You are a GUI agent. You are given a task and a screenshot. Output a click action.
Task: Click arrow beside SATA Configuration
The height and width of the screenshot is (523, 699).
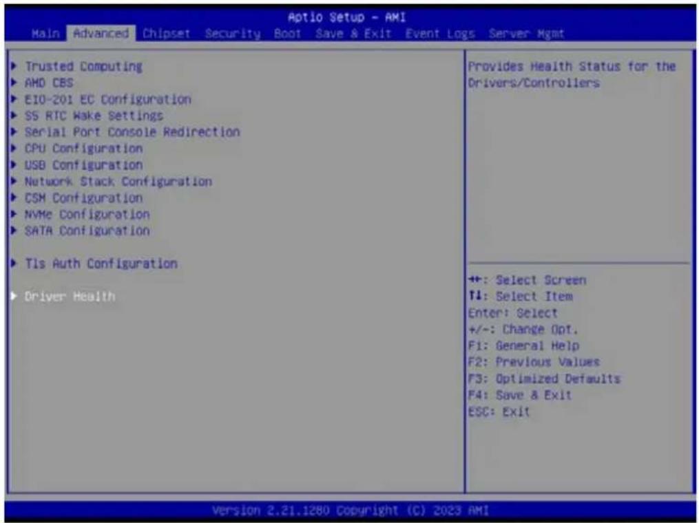pyautogui.click(x=14, y=231)
